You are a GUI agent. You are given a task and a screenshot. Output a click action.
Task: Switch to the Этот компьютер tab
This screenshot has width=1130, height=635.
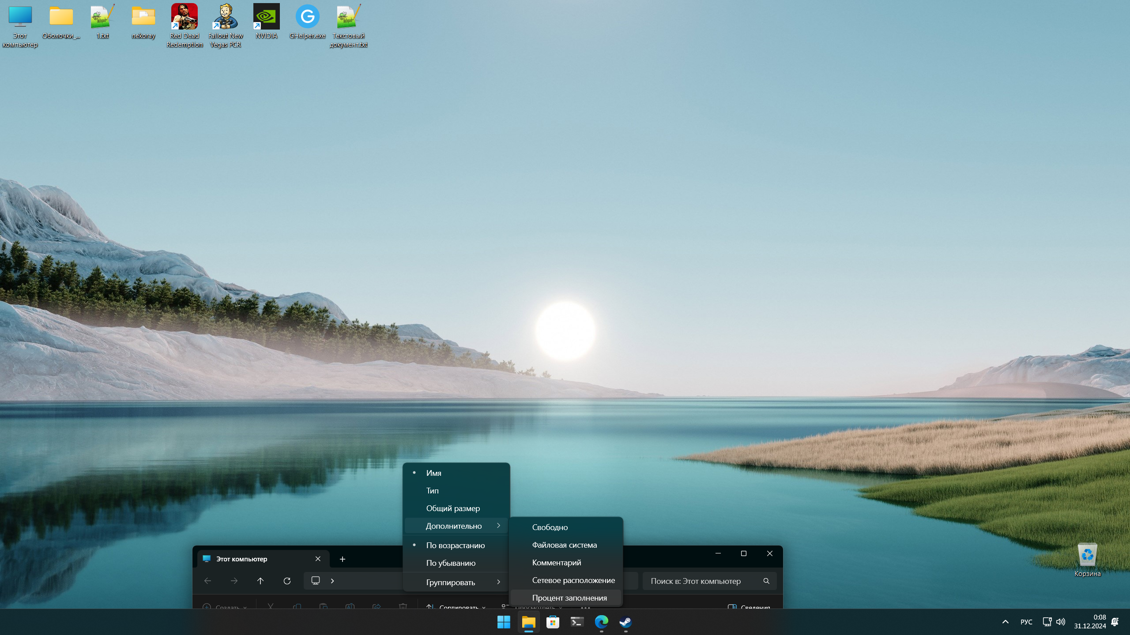click(263, 559)
